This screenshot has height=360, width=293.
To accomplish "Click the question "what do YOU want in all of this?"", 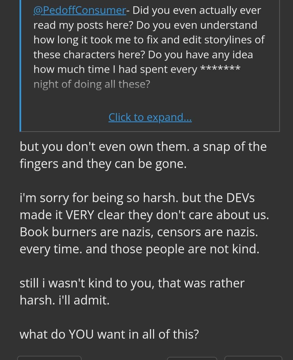I will point(109,335).
